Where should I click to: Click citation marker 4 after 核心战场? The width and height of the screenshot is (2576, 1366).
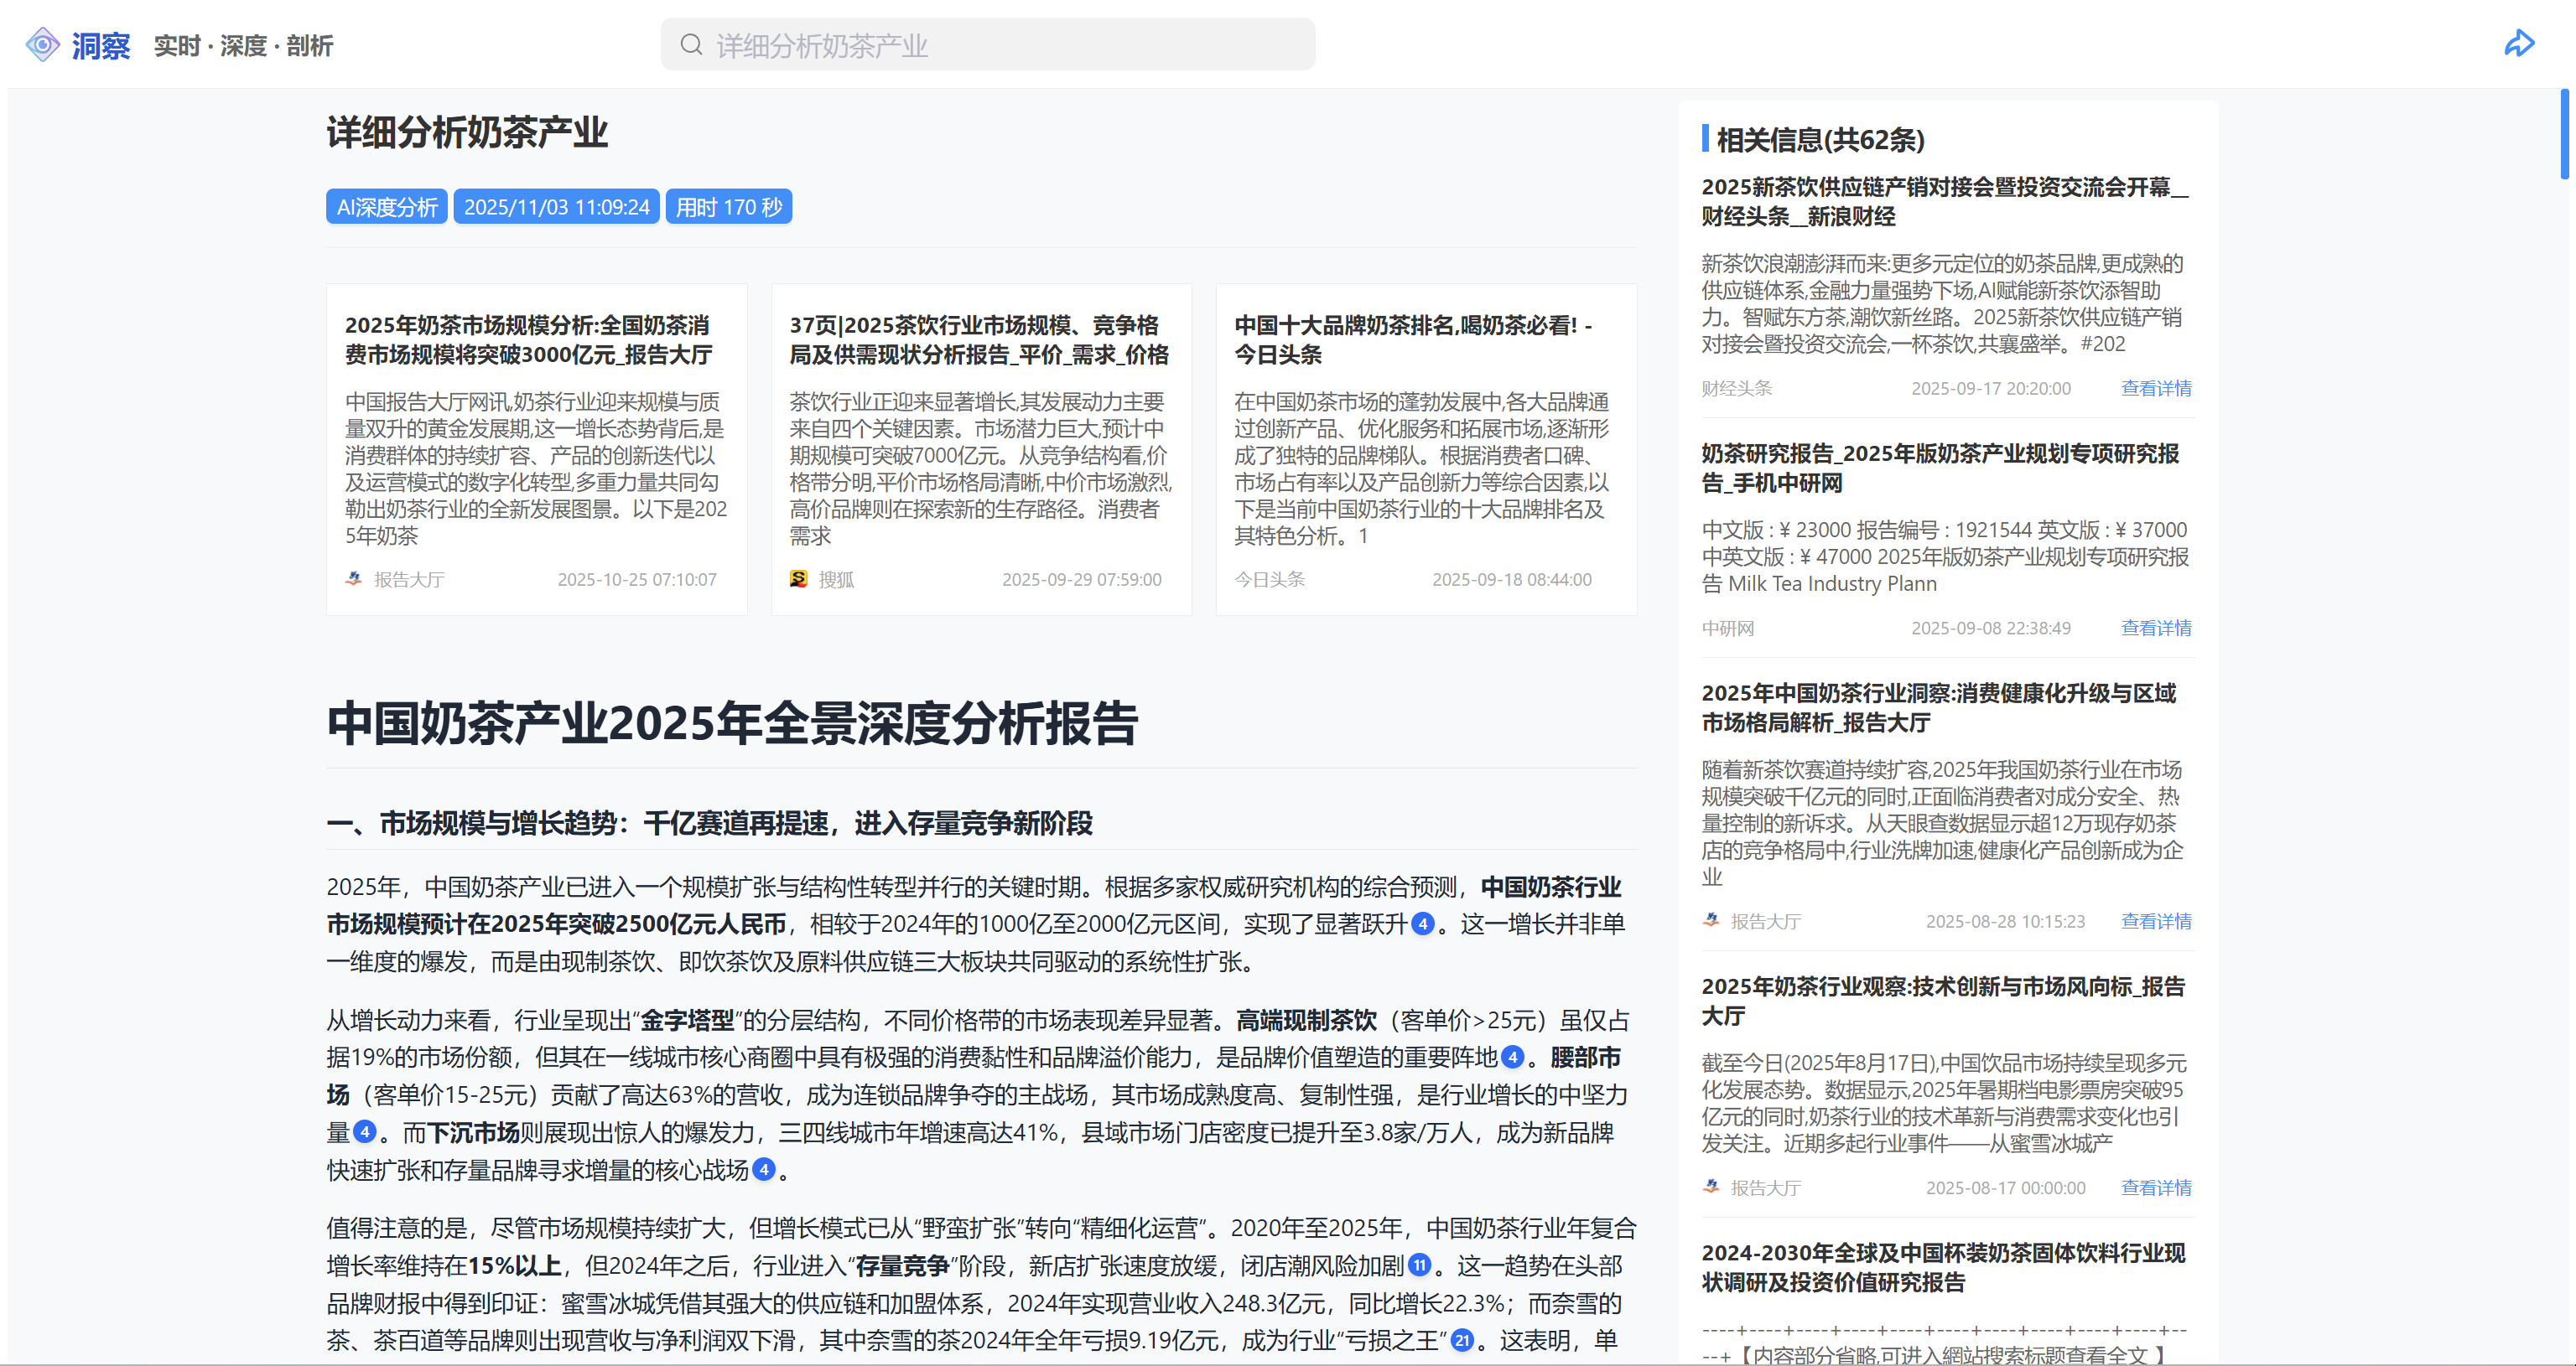click(763, 1170)
